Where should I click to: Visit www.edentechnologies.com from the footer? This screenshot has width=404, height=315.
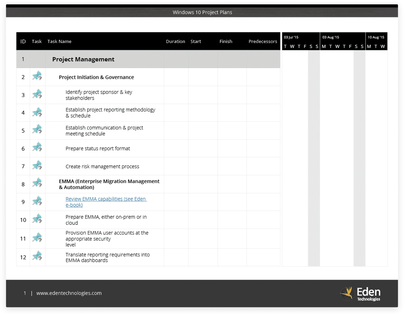coord(69,293)
